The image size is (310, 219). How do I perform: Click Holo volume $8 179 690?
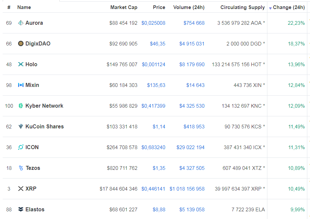click(192, 65)
